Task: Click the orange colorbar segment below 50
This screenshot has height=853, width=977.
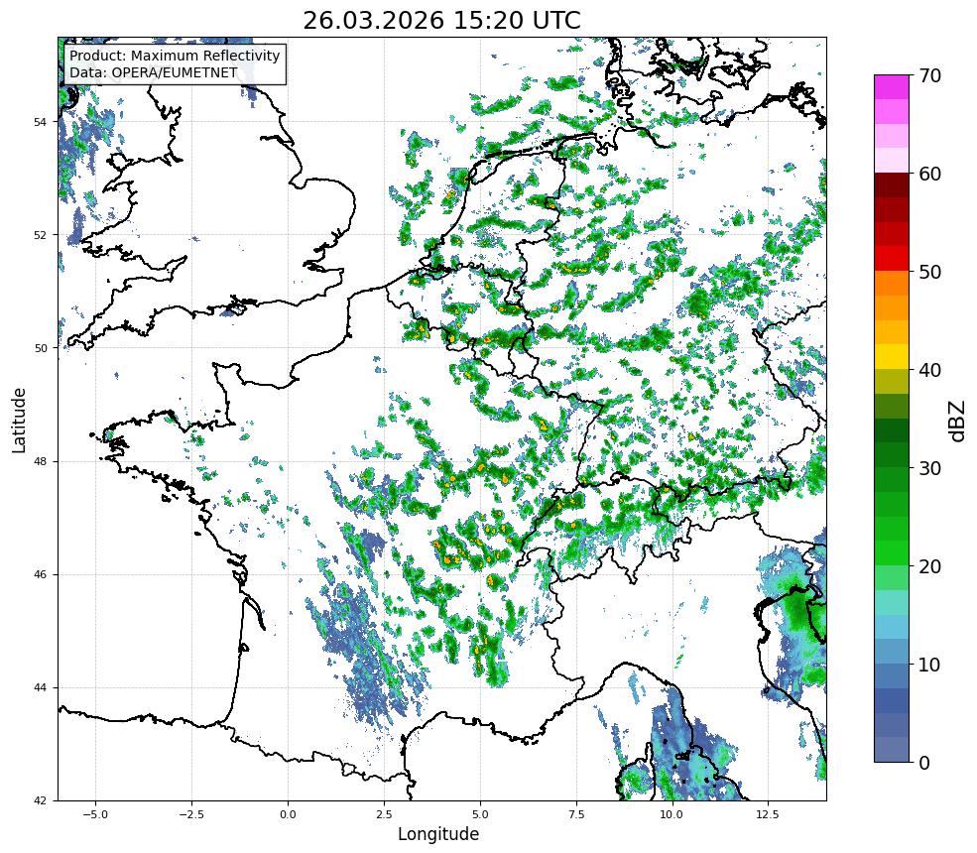Action: [x=892, y=284]
